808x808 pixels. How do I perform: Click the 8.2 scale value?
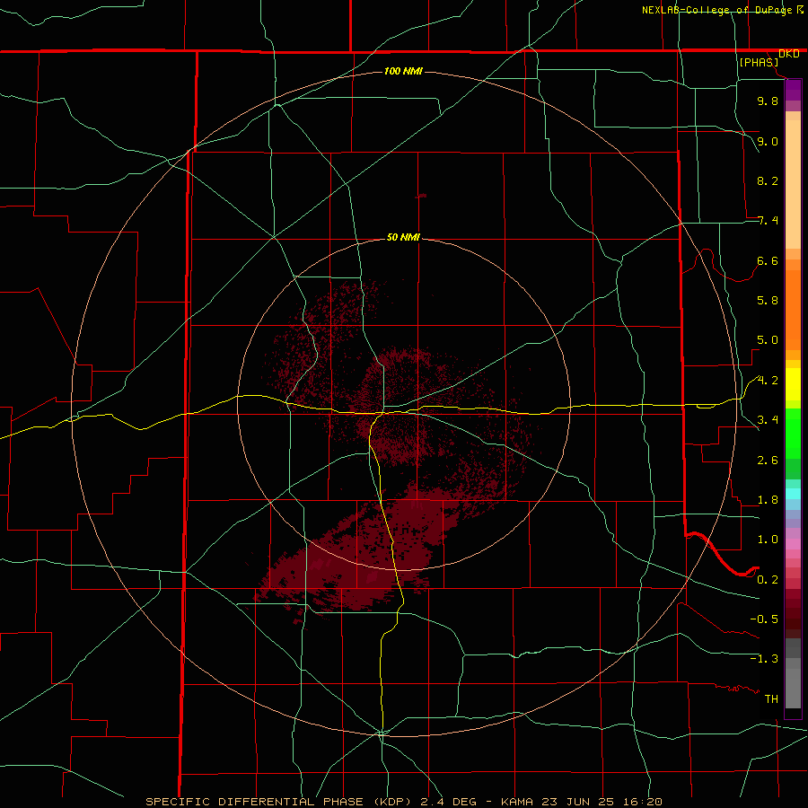click(768, 180)
